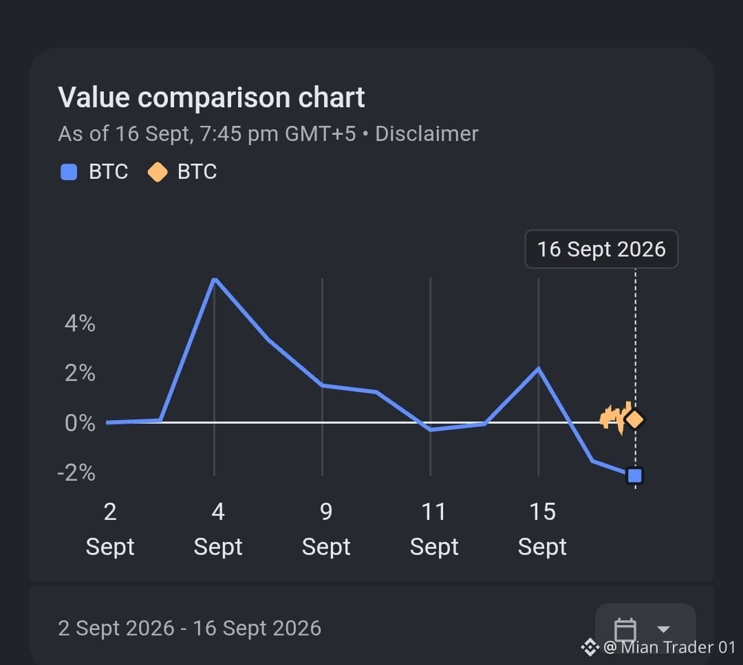Screen dimensions: 743x665
Task: Click the 2 Sept 2026 - 16 Sept 2026 range text
Action: [190, 629]
